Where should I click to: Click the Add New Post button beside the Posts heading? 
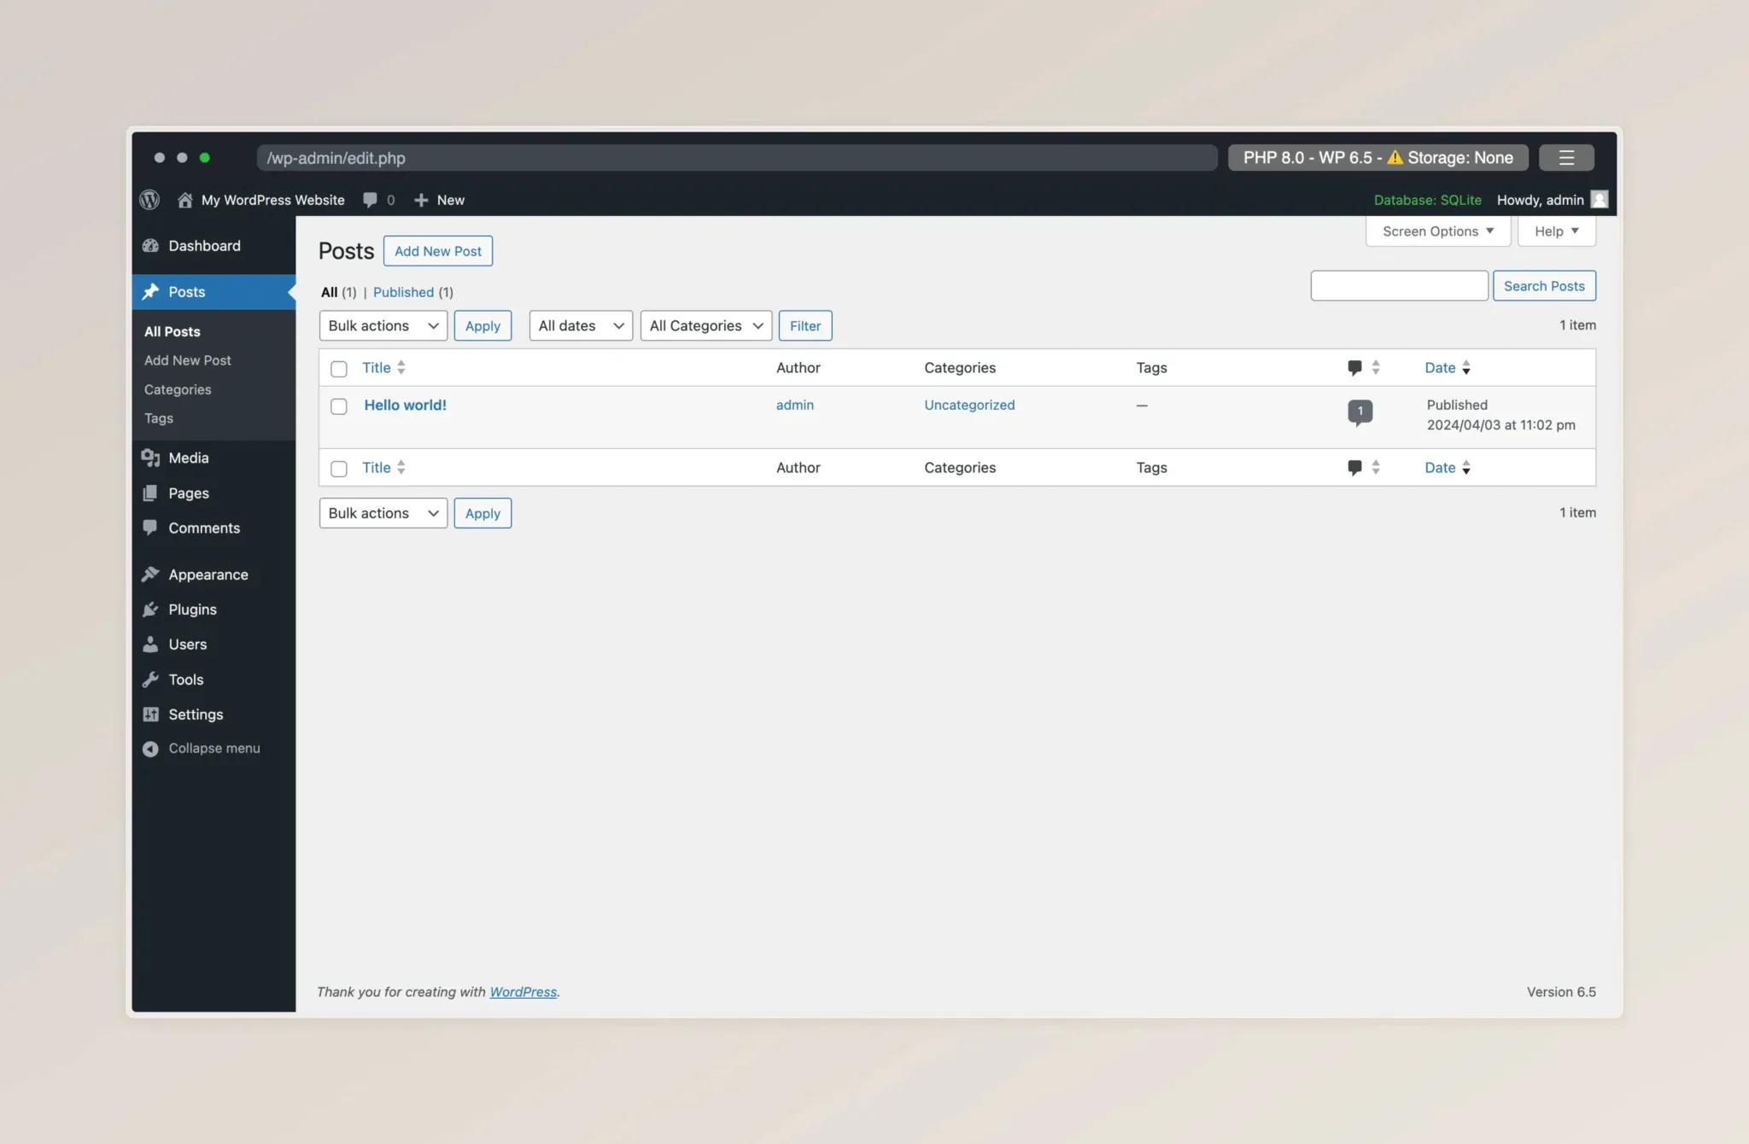pos(437,251)
